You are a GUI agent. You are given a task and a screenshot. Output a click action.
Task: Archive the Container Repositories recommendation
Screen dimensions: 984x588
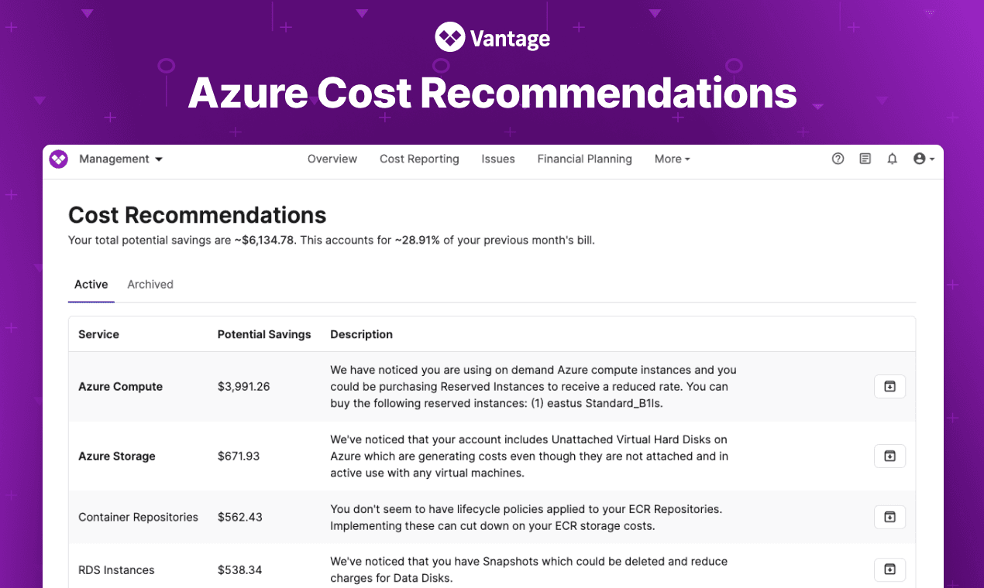[889, 517]
